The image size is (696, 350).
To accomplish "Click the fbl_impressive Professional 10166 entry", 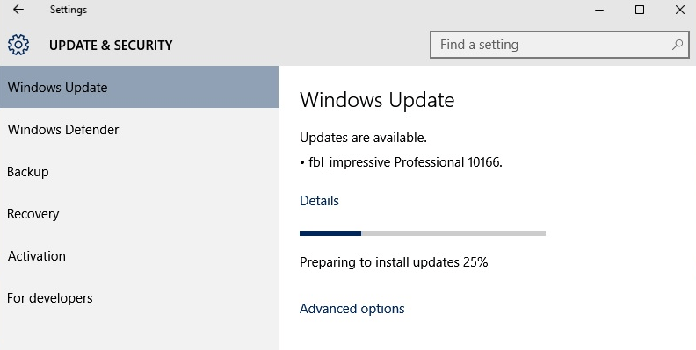I will tap(405, 162).
